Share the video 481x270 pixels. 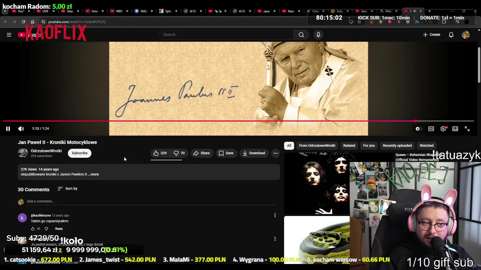201,153
